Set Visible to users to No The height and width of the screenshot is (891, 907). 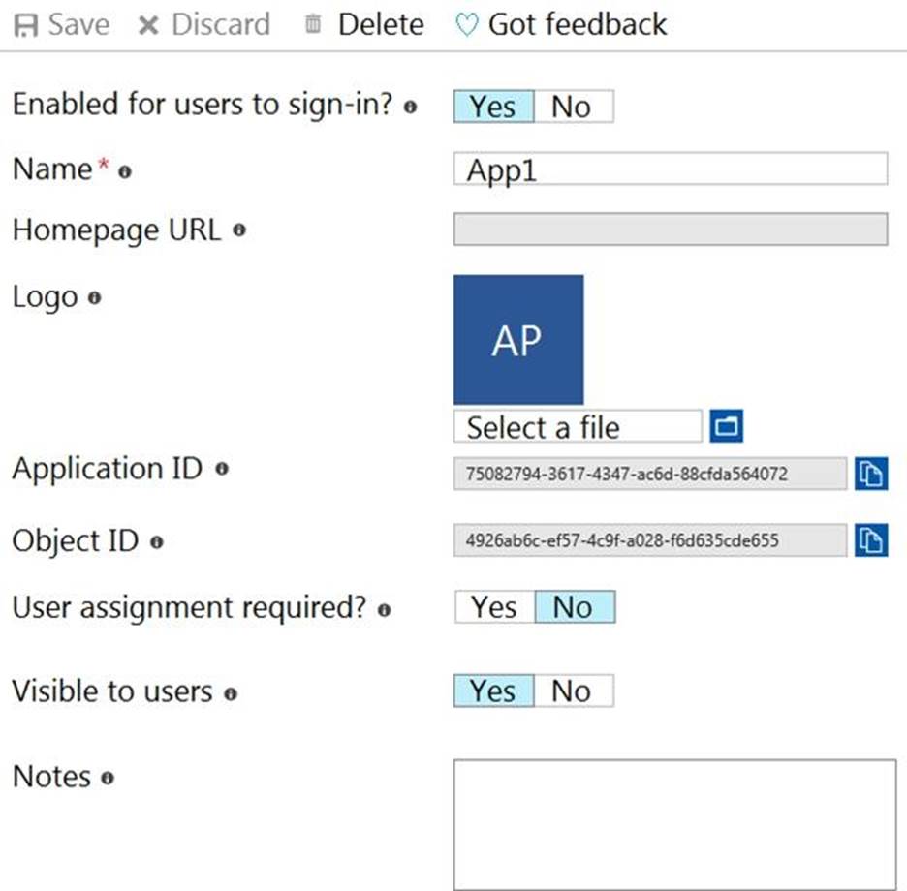(x=572, y=691)
